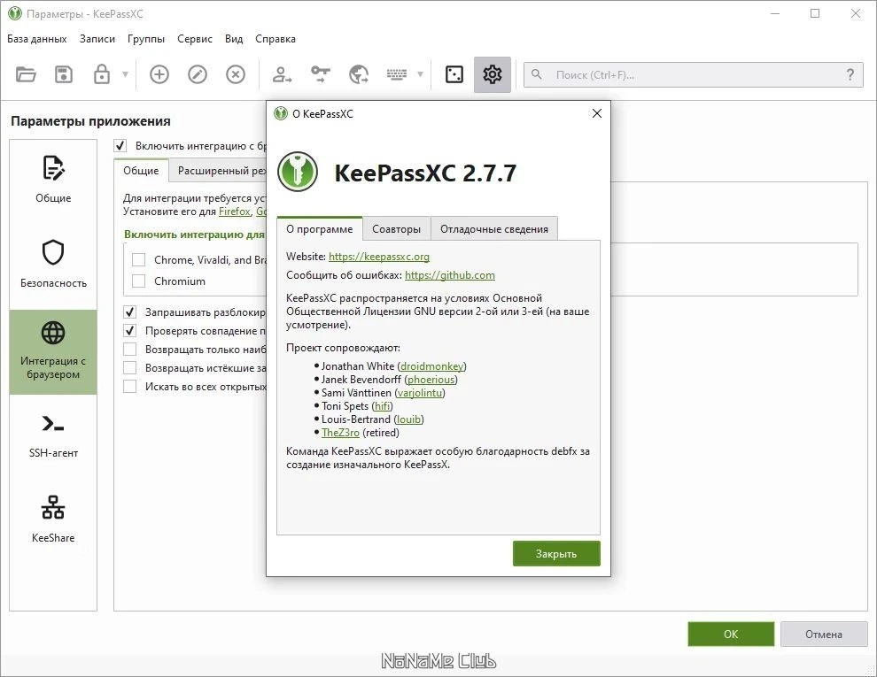This screenshot has width=877, height=677.
Task: Open the TheZ3ro profile link
Action: 341,433
